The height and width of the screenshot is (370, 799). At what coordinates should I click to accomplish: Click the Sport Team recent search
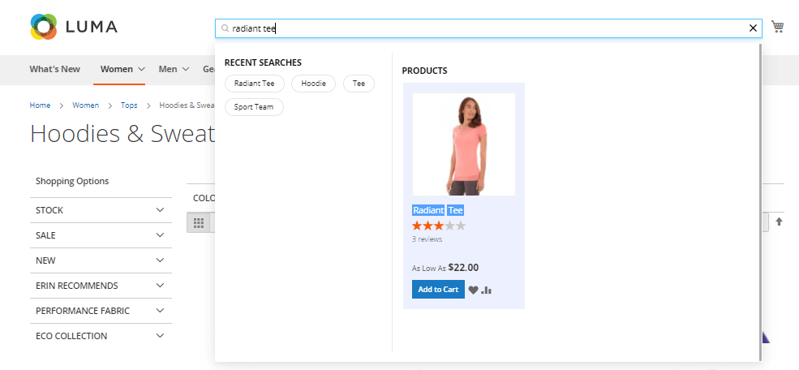point(254,107)
